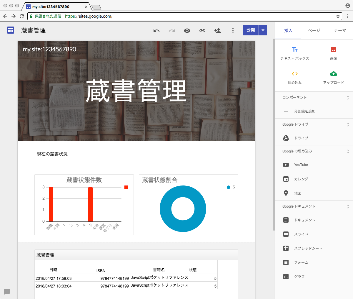Collapse the Google ドライブ section
Screen dimensions: 353x299
point(348,124)
